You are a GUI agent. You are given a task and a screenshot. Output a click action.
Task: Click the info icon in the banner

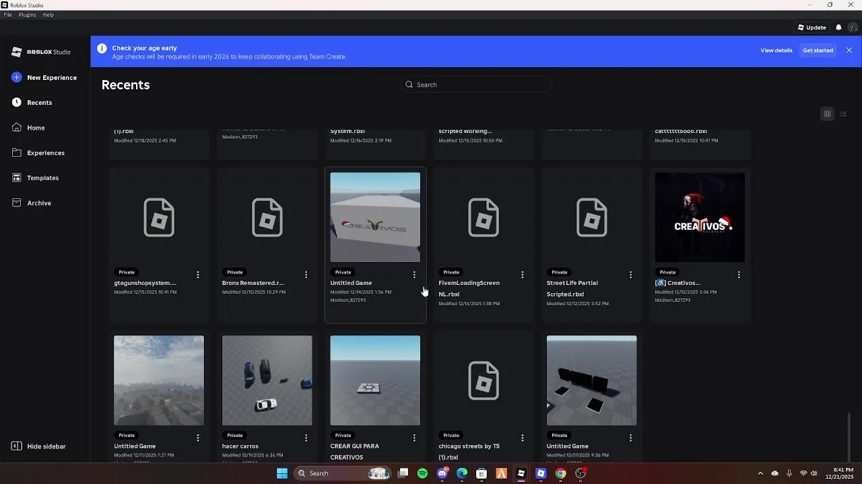point(102,48)
